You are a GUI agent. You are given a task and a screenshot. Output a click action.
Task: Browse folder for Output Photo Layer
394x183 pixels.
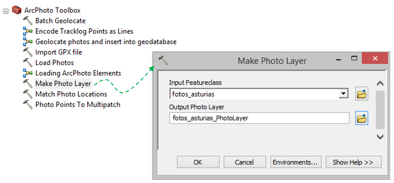click(362, 118)
